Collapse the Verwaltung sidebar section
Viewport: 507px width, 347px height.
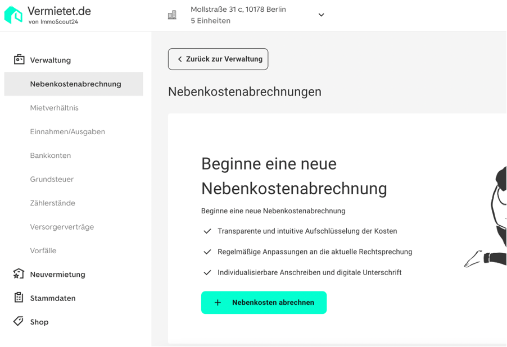click(51, 60)
